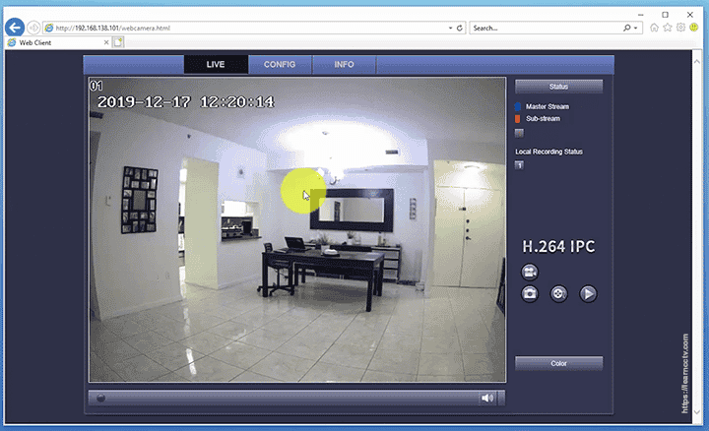Open the browser Home icon
The width and height of the screenshot is (709, 431).
pos(655,28)
